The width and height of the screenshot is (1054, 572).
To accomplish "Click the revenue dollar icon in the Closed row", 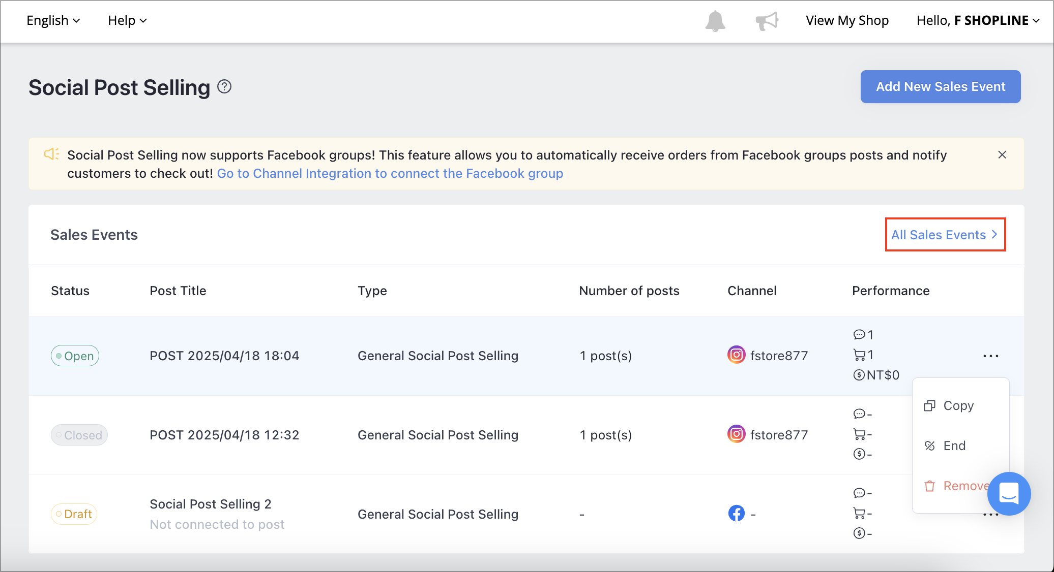I will tap(859, 454).
